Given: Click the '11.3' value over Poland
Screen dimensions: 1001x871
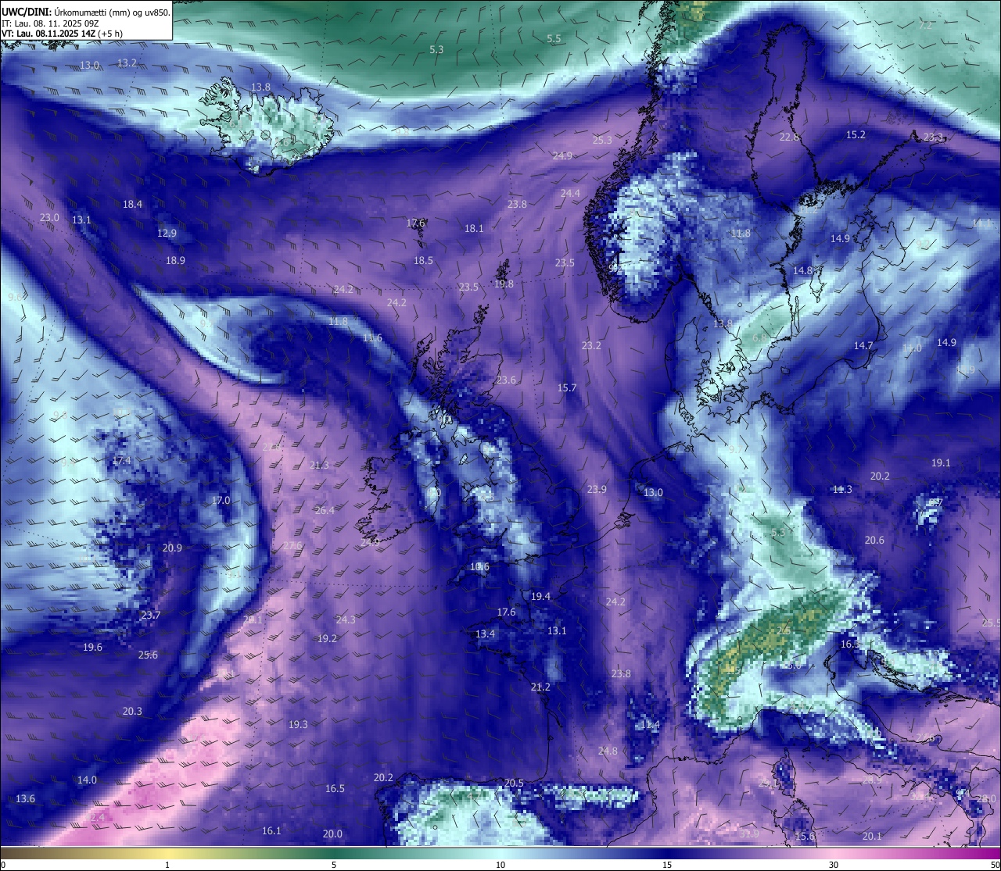Looking at the screenshot, I should coord(842,490).
